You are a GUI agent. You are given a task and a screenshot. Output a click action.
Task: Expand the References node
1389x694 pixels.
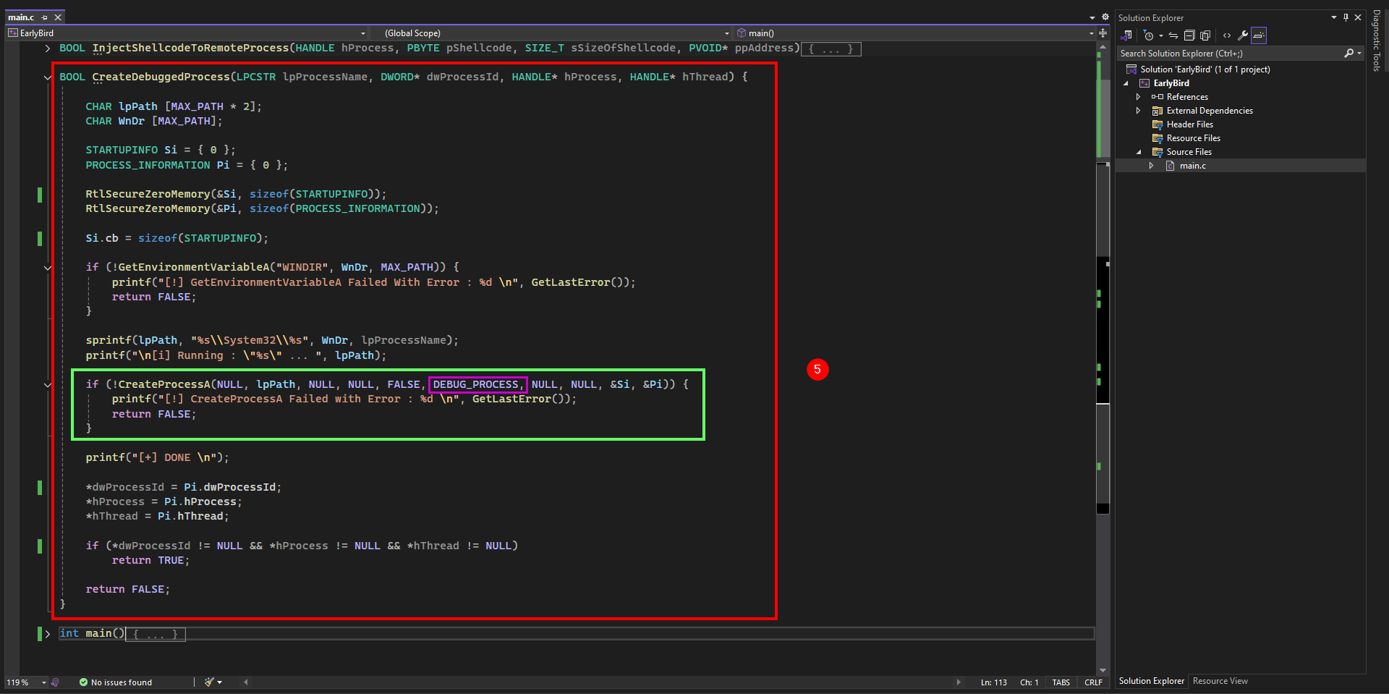point(1138,97)
